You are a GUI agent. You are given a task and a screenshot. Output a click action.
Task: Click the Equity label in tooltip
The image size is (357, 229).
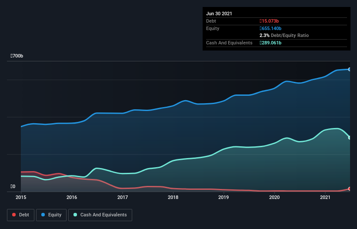213,28
